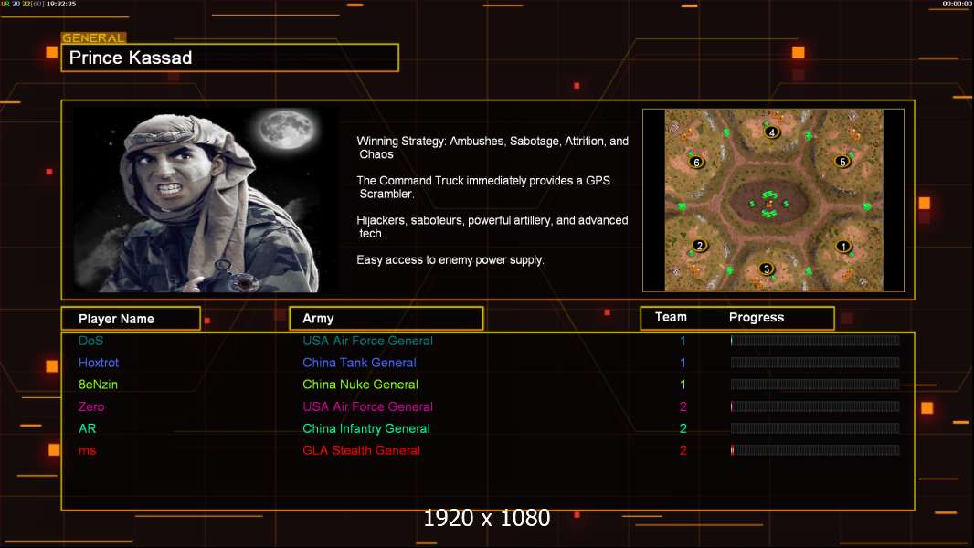974x548 pixels.
Task: Click the Progress column header
Action: coord(756,317)
